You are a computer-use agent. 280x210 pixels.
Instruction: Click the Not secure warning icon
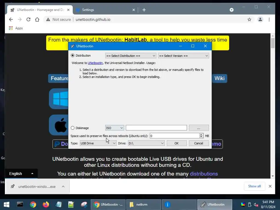pyautogui.click(x=48, y=19)
